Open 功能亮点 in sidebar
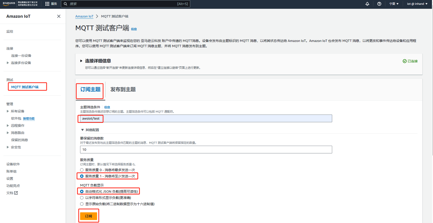 click(13, 186)
